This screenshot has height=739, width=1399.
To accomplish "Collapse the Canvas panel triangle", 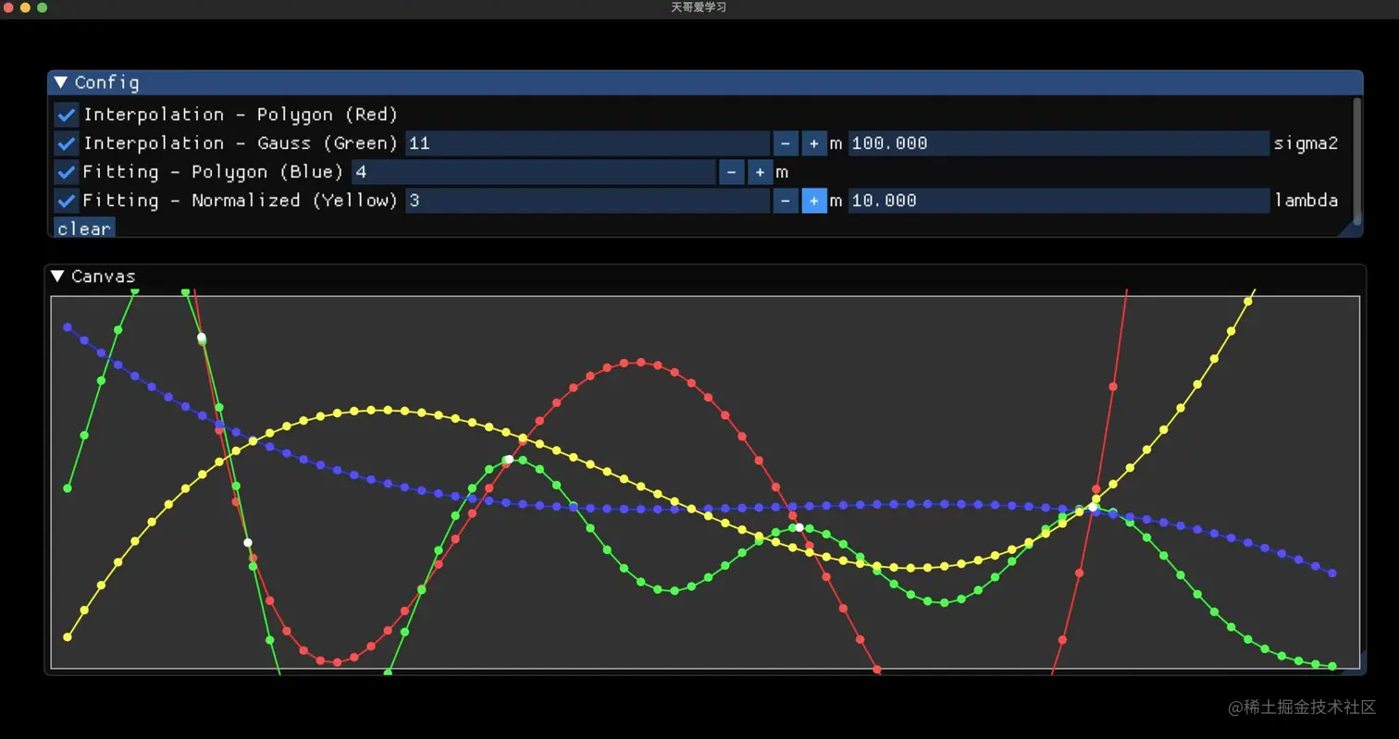I will [57, 277].
